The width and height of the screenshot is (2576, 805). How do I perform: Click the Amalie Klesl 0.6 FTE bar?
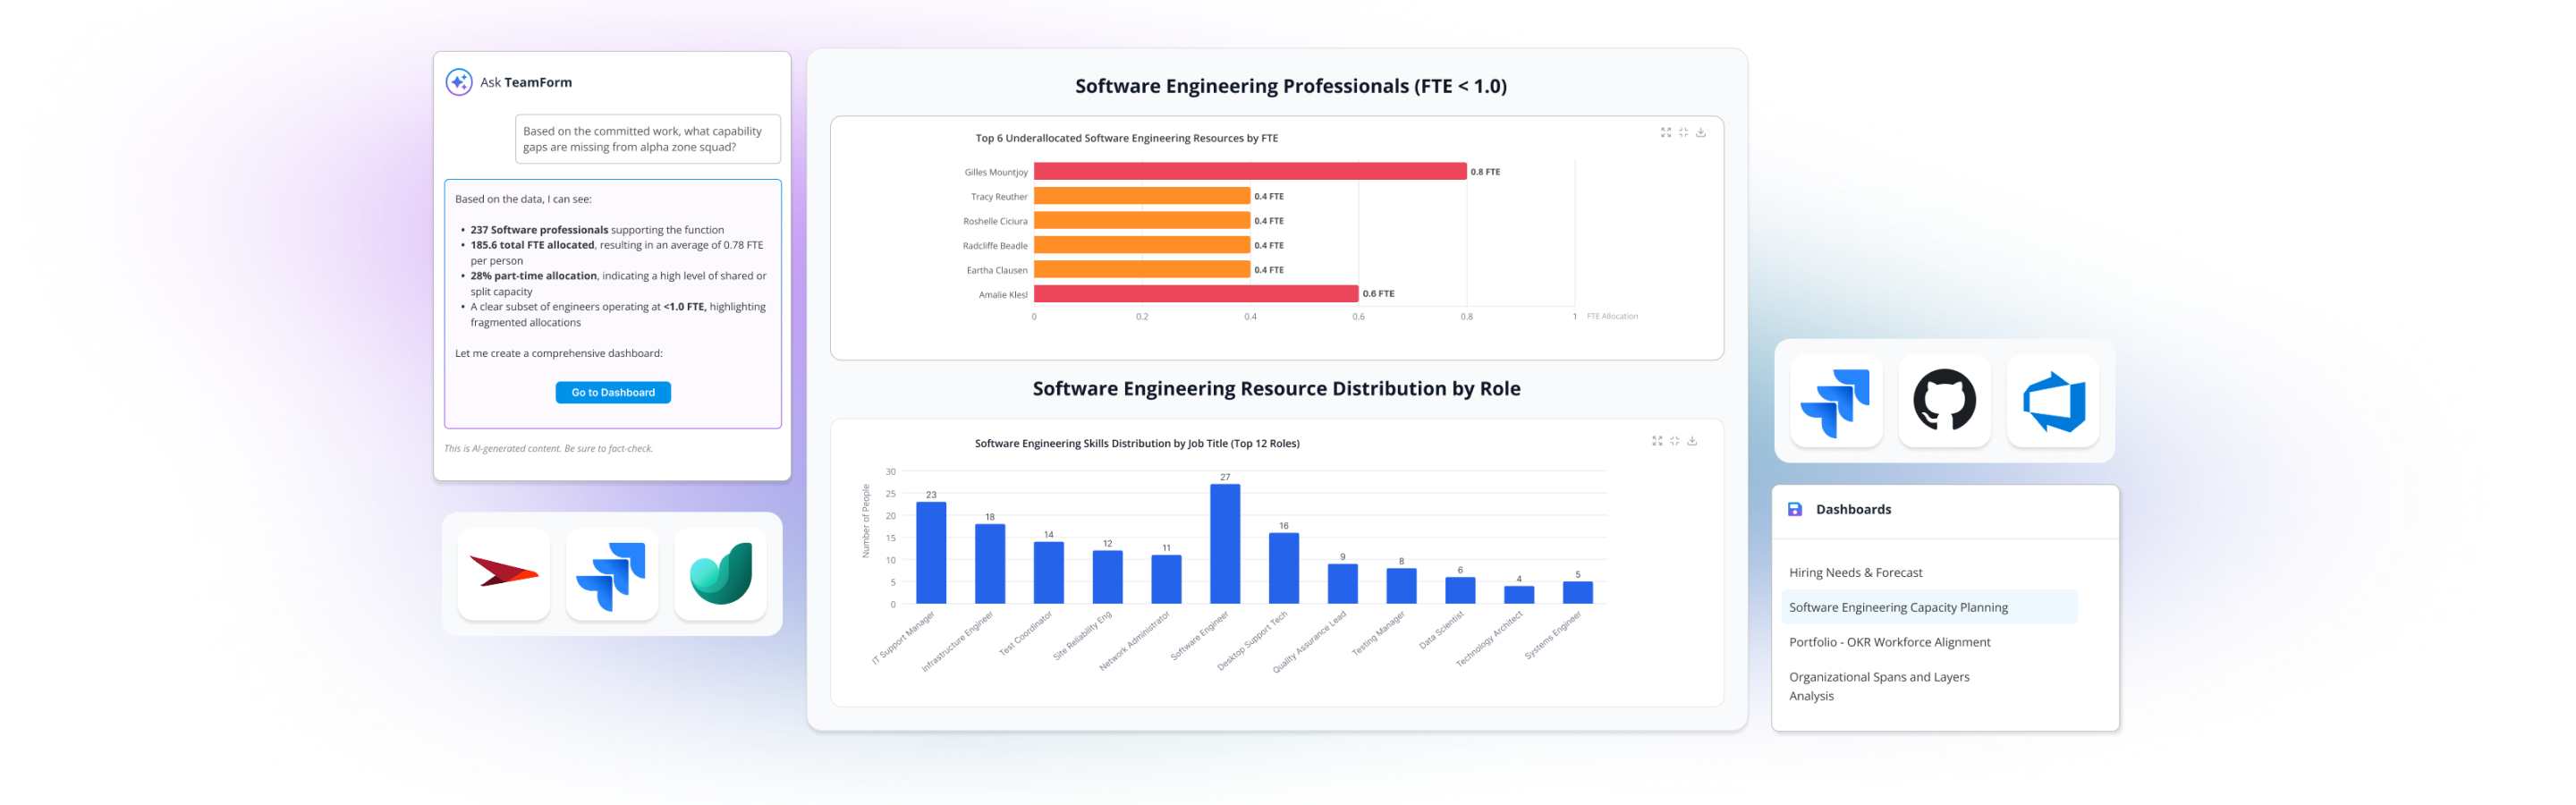pyautogui.click(x=1196, y=294)
